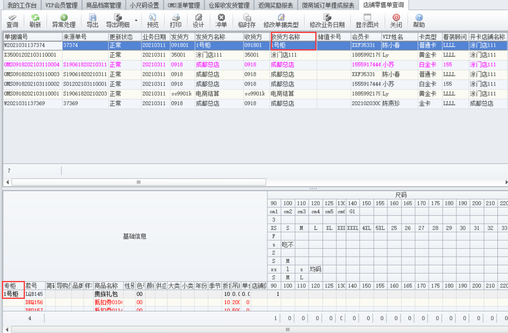This screenshot has width=508, height=333.
Task: Expand the 导出明细 dropdown arrow
Action: click(x=136, y=20)
